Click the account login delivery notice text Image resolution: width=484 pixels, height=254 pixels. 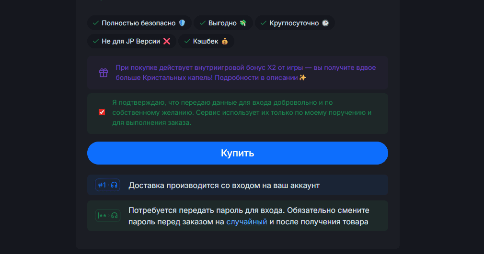pyautogui.click(x=224, y=185)
